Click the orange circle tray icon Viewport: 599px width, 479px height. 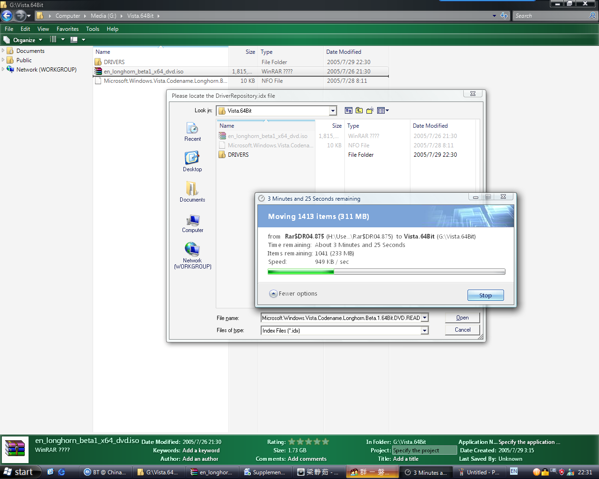click(537, 472)
